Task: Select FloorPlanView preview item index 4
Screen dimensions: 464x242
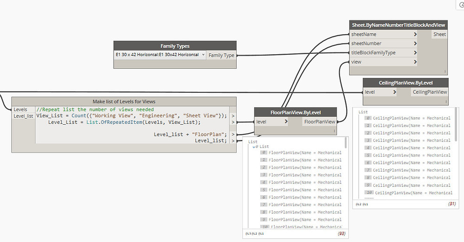Action: point(301,182)
